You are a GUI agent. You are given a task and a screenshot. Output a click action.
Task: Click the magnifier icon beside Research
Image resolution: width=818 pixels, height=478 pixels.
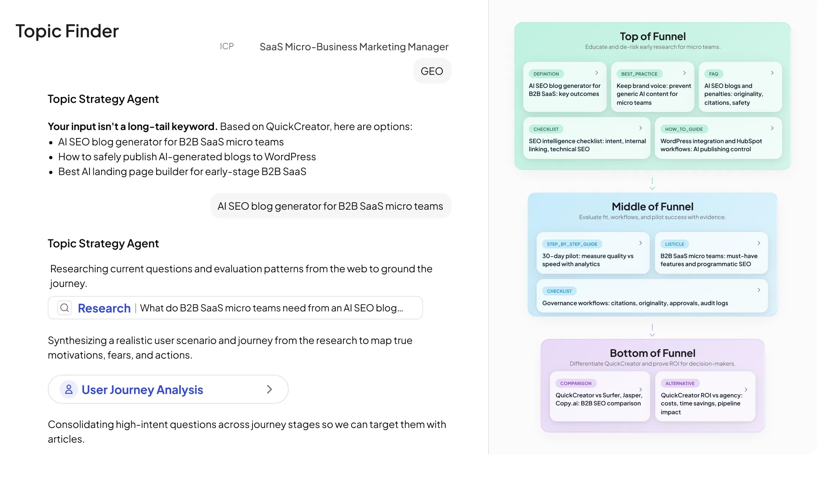pos(65,308)
